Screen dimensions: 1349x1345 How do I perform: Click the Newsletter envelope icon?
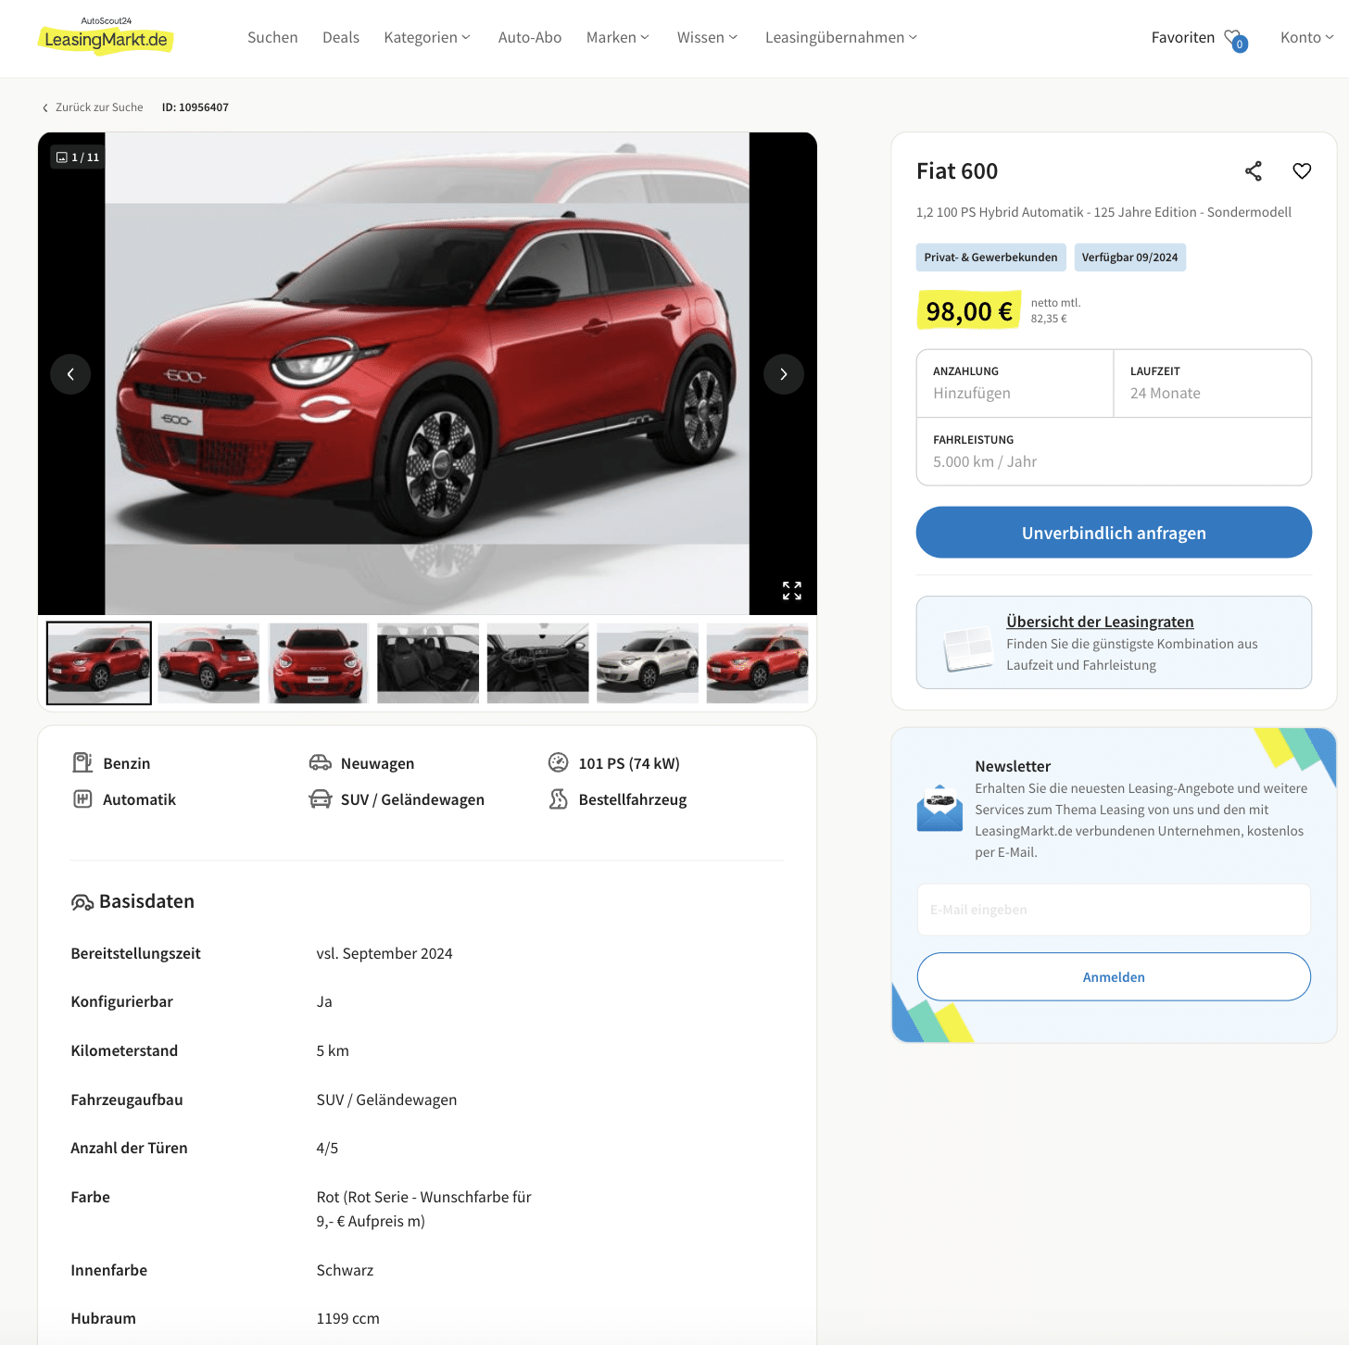point(939,809)
